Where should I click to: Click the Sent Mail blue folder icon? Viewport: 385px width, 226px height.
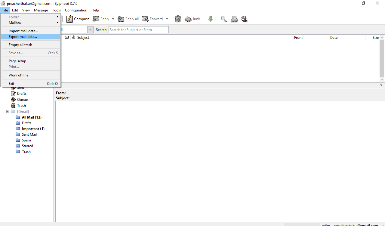18,135
